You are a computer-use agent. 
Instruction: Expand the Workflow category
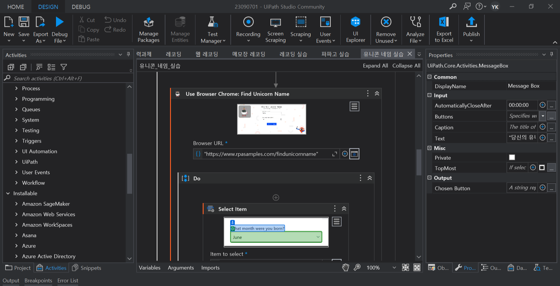coord(16,183)
